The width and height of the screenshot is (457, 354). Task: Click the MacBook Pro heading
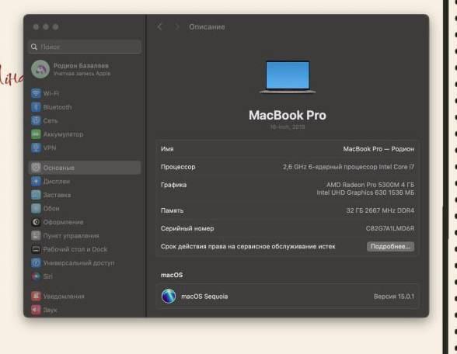(288, 115)
